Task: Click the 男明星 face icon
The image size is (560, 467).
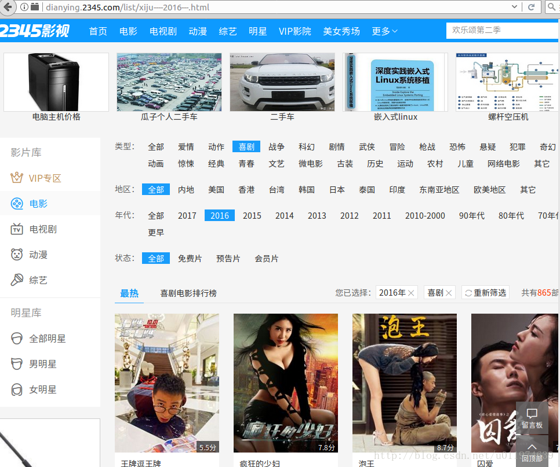Action: coord(17,364)
